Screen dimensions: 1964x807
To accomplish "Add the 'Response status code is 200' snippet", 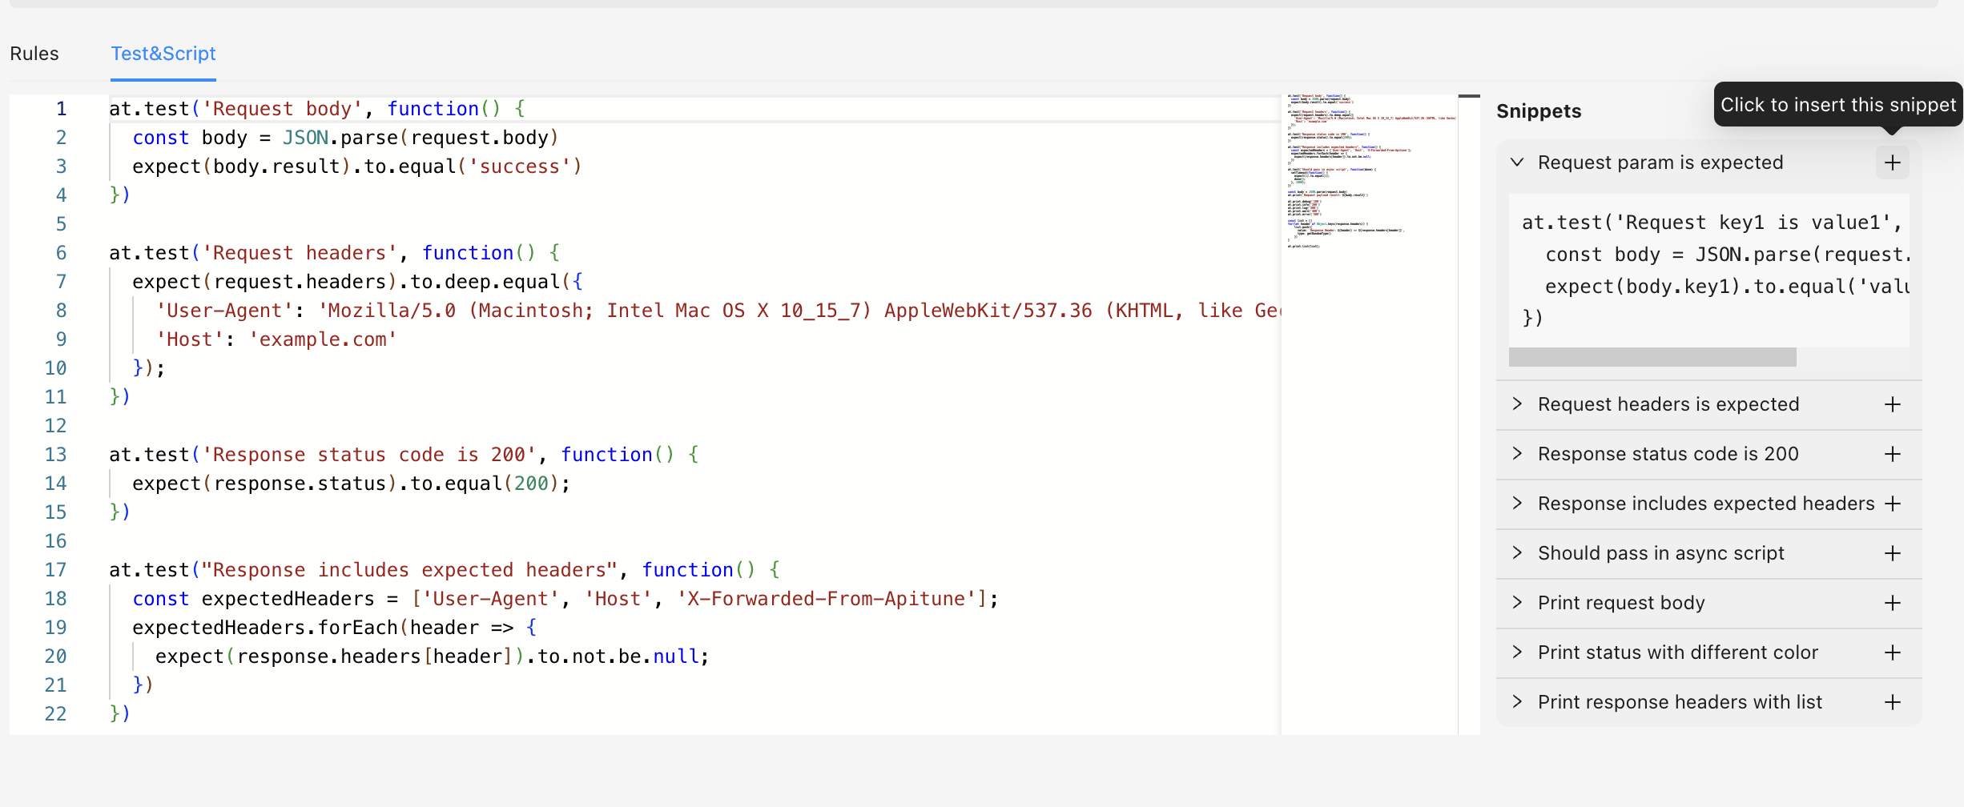I will coord(1893,454).
